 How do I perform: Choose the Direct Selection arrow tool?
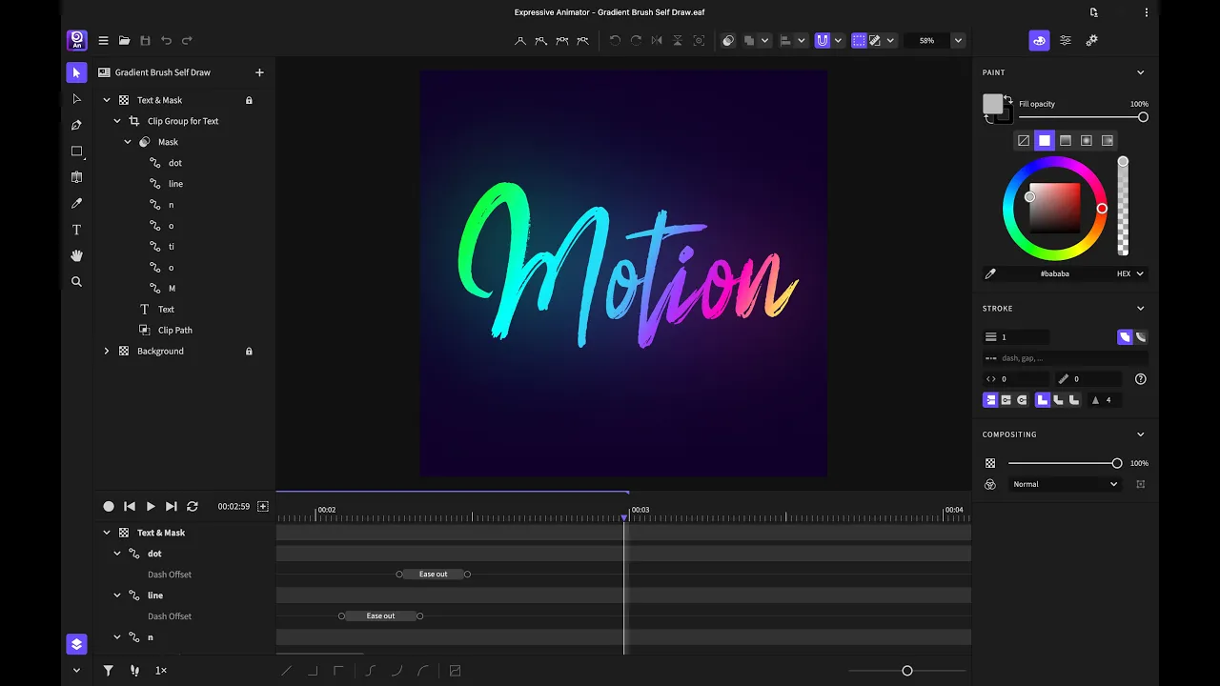[x=76, y=99]
